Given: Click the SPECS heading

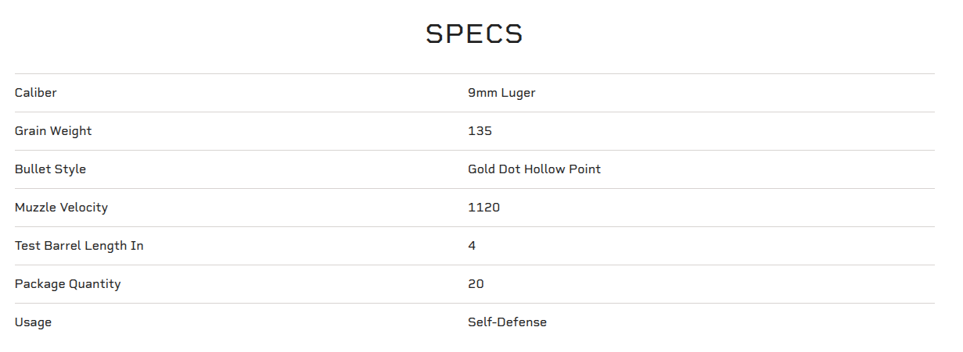Looking at the screenshot, I should 475,34.
